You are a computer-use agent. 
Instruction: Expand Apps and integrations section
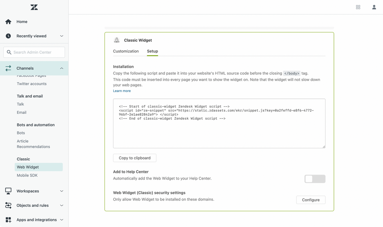click(61, 220)
